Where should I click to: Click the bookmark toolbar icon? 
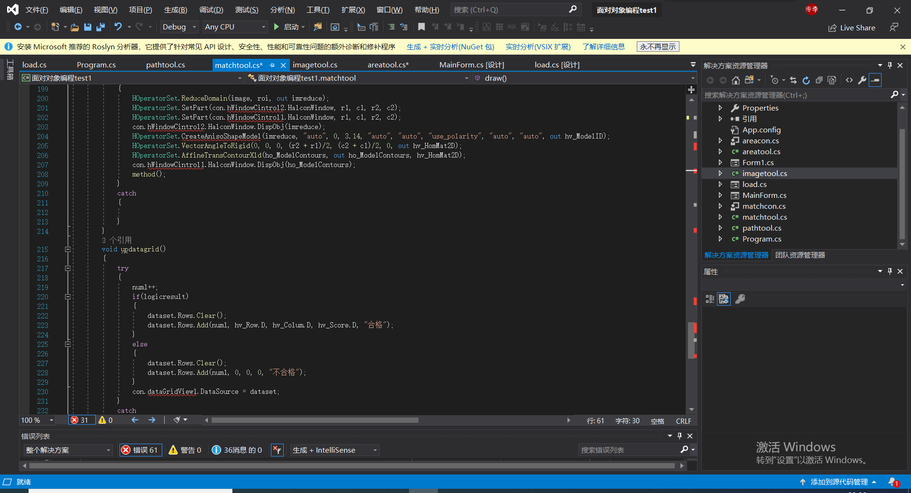click(x=421, y=27)
